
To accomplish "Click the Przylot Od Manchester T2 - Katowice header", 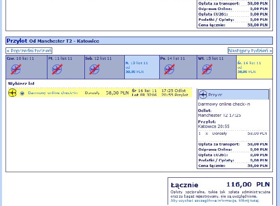I will [x=139, y=41].
